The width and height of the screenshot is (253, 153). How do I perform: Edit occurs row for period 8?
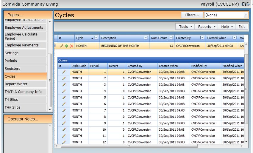tap(64, 117)
